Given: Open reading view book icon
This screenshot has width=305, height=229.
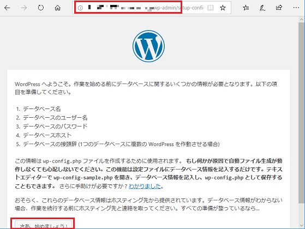Looking at the screenshot, I should pyautogui.click(x=211, y=8).
